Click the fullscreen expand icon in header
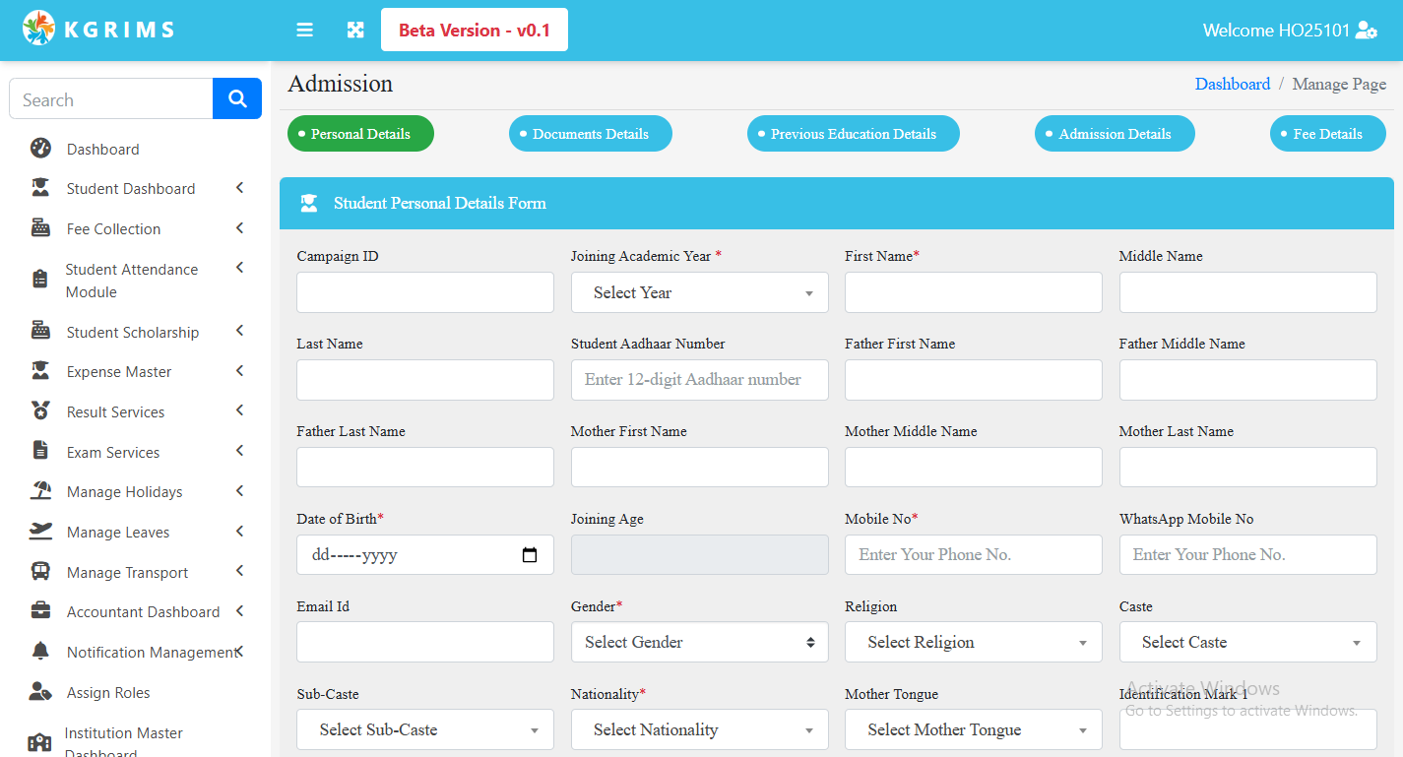Viewport: 1403px width, 757px height. pos(355,31)
